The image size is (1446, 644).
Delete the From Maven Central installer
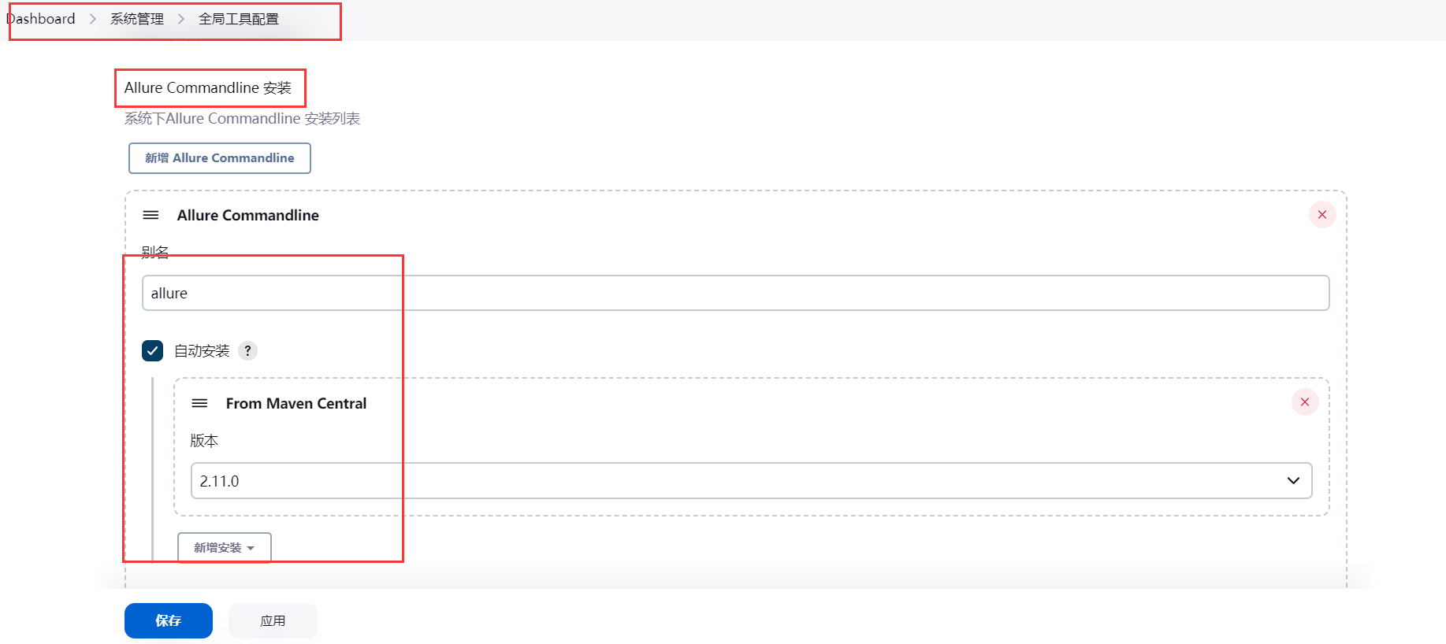point(1304,402)
